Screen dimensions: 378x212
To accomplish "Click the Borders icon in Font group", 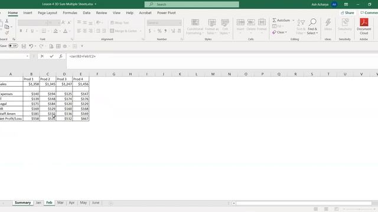I will (44, 31).
